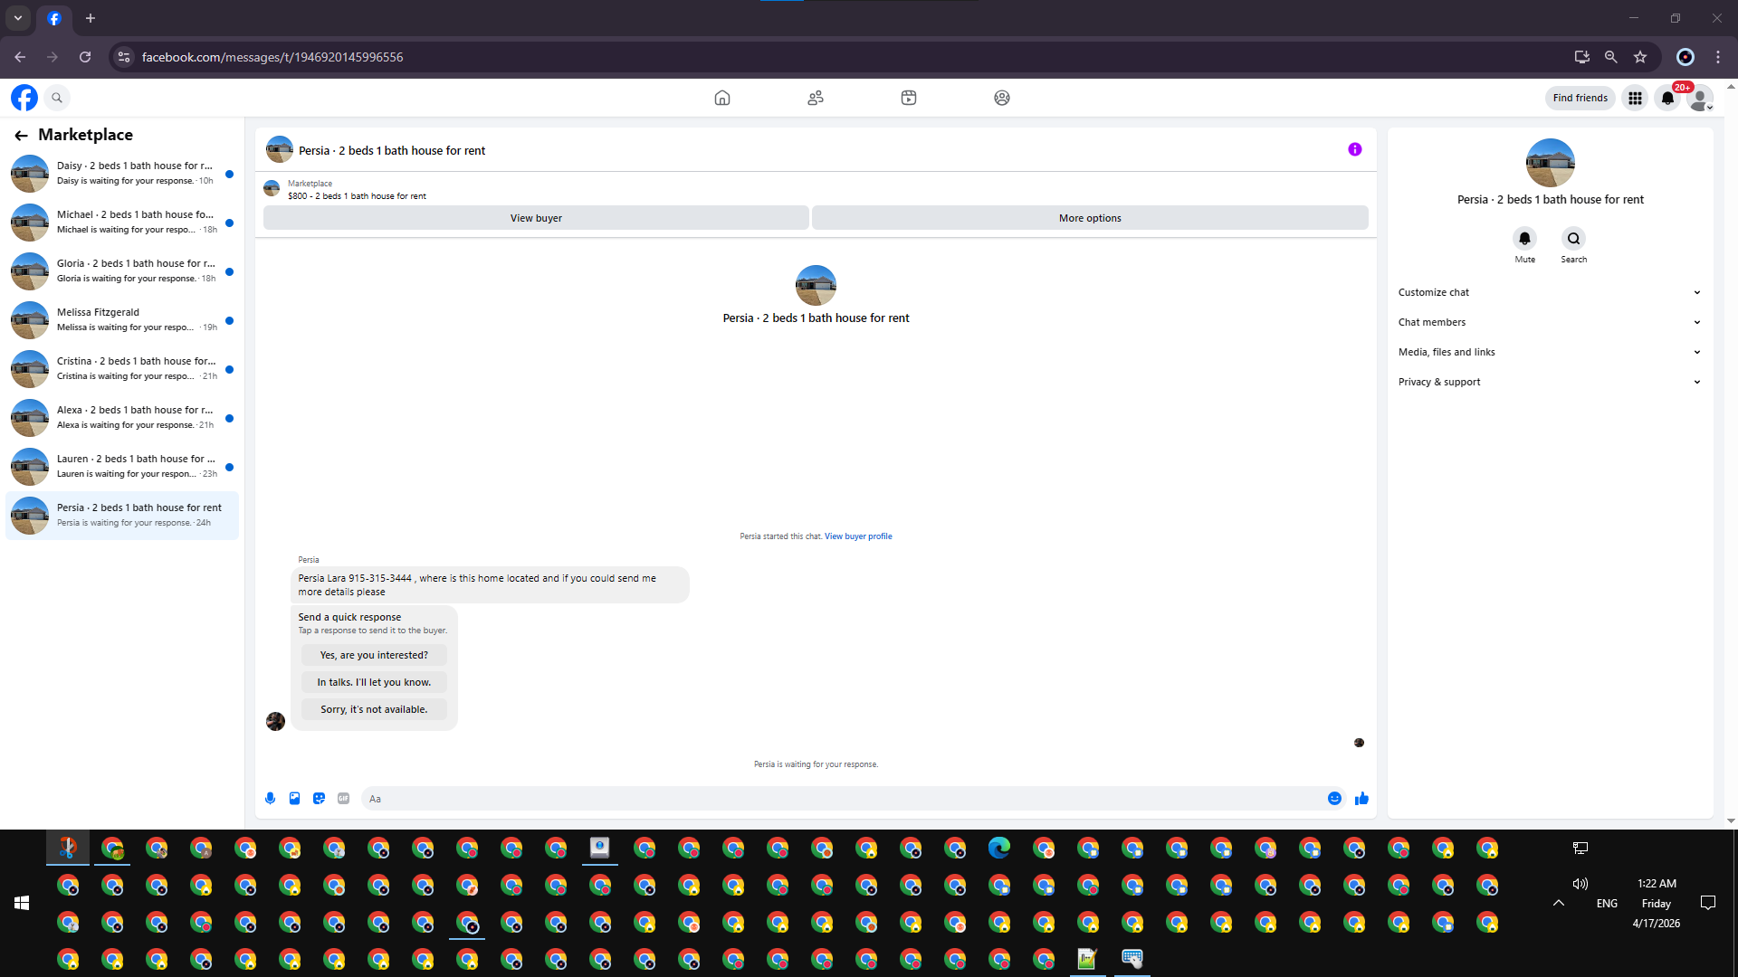Screen dimensions: 1738x977
Task: Open the Facebook home logo
Action: [24, 98]
